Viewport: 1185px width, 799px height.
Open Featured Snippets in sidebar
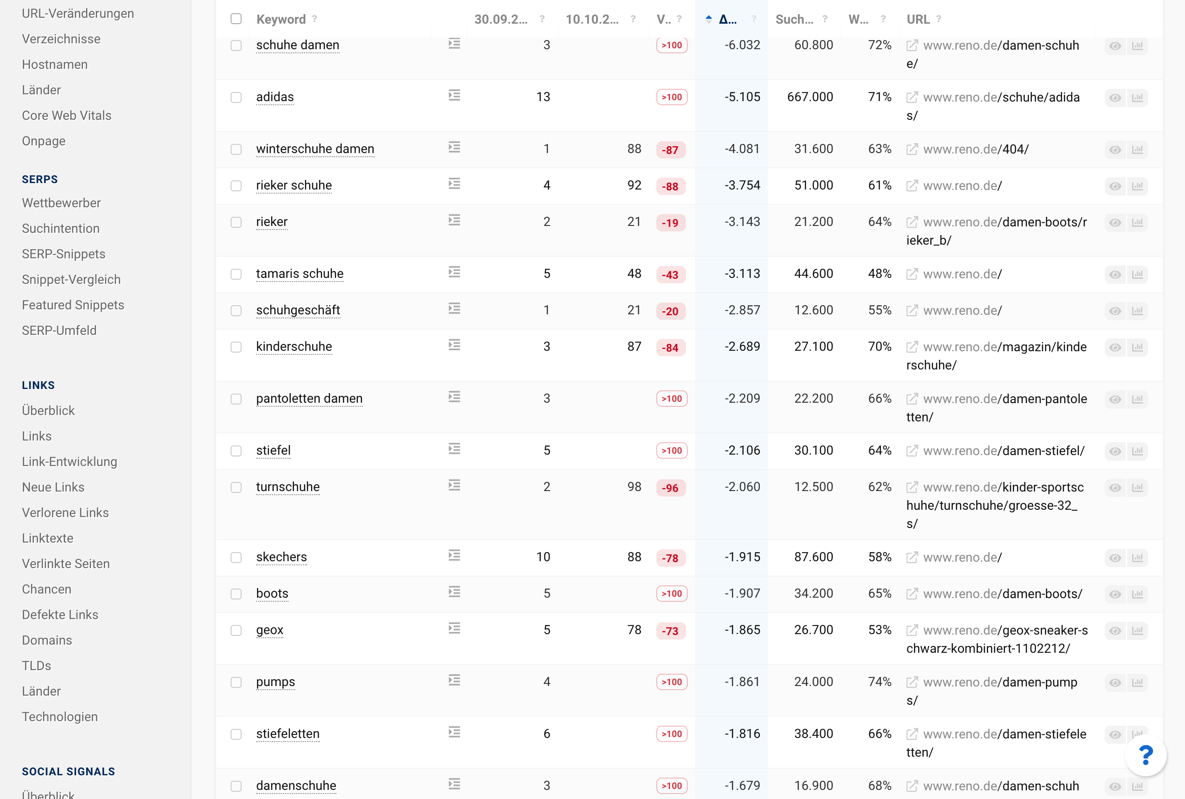point(73,305)
